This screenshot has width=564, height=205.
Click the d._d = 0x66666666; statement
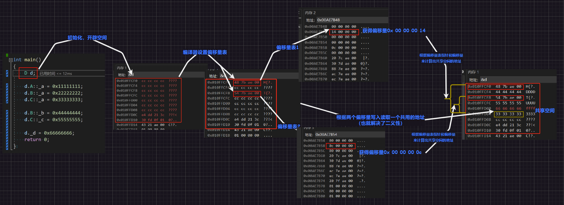49,133
